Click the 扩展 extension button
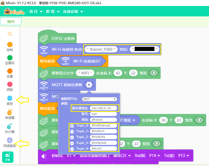209x166 pixels. [x=8, y=157]
